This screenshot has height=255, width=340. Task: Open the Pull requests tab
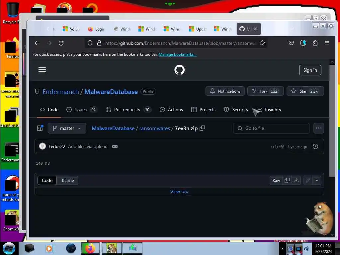128,110
